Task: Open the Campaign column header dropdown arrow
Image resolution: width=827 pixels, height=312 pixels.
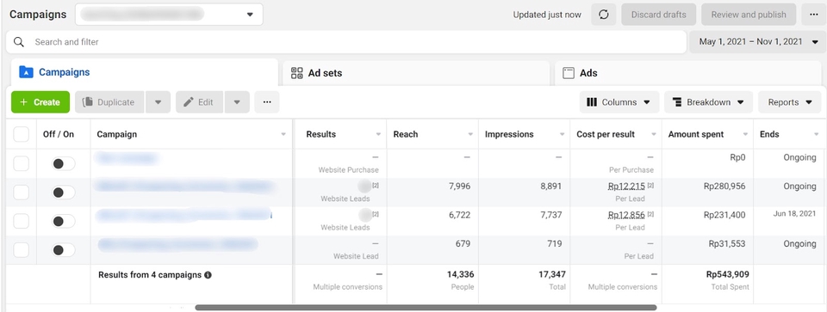Action: 283,135
